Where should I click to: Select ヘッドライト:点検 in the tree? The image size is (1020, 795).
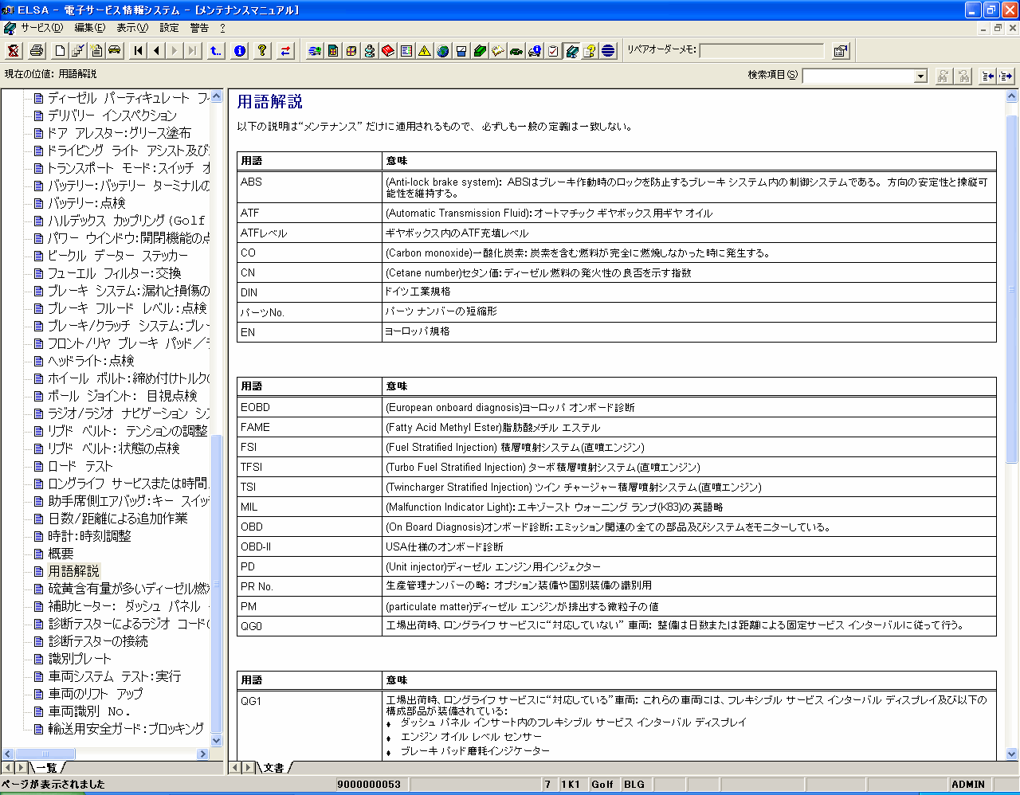click(90, 361)
